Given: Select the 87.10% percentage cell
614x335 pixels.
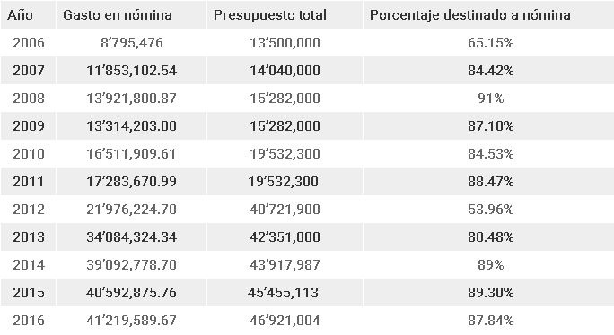Looking at the screenshot, I should 490,126.
